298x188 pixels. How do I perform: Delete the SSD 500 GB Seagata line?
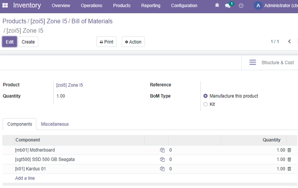pos(289,159)
